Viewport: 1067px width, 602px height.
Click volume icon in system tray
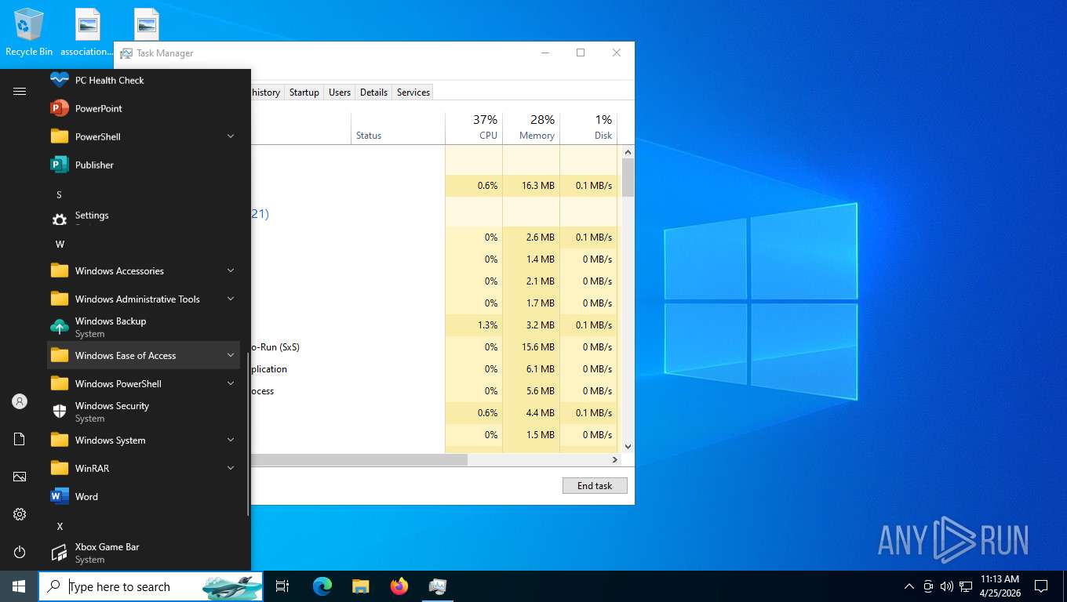(947, 586)
